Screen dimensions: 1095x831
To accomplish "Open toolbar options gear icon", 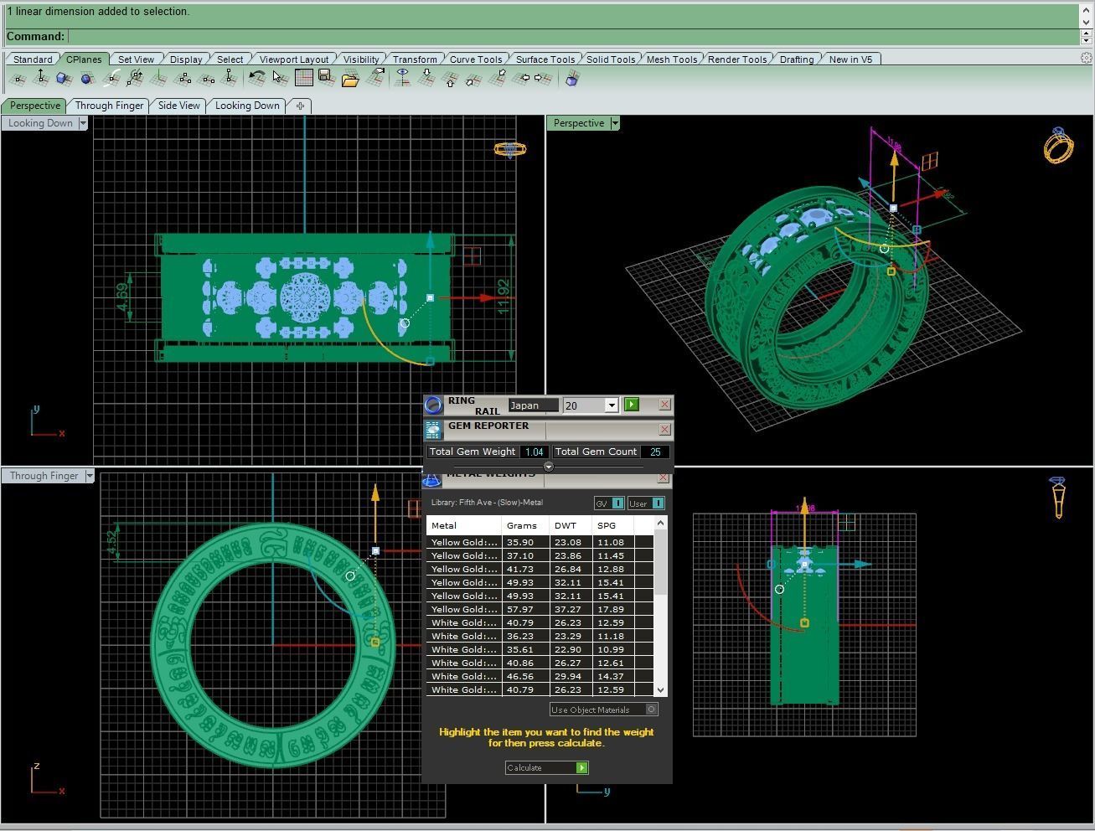I will [x=1087, y=59].
